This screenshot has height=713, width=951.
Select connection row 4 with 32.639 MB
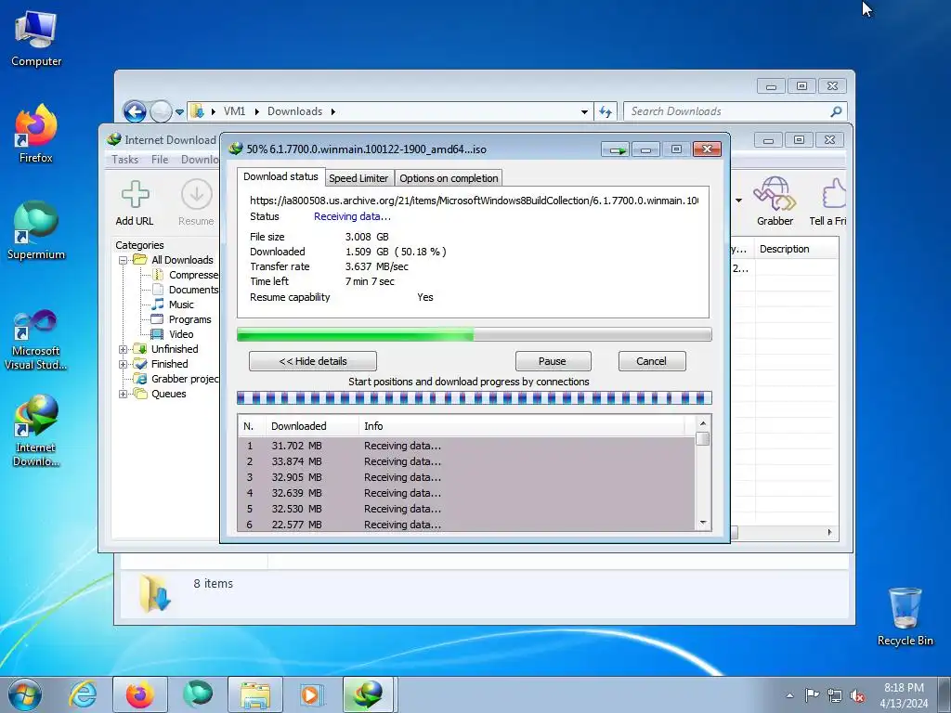[466, 493]
